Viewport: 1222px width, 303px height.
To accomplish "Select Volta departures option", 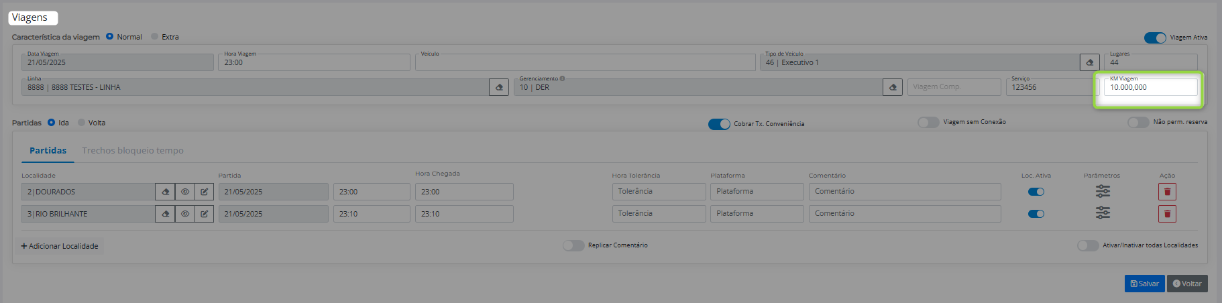I will [x=82, y=123].
